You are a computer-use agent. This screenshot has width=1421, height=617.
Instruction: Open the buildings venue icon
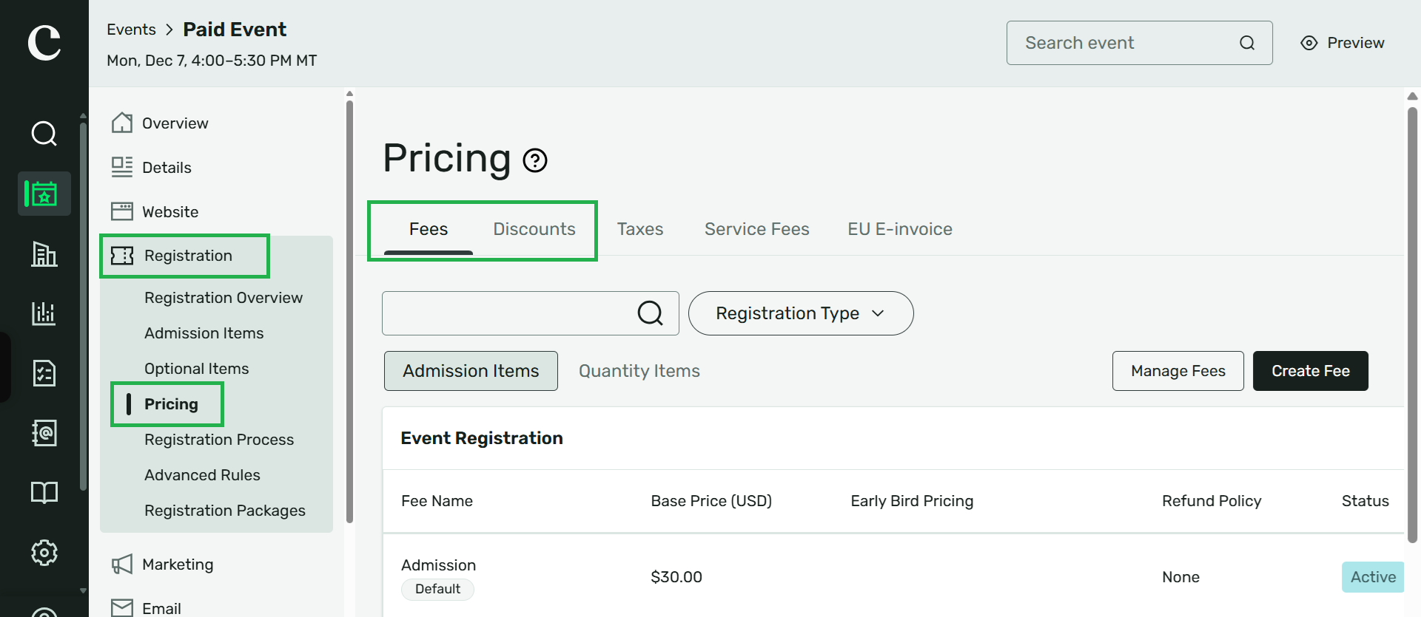tap(44, 253)
